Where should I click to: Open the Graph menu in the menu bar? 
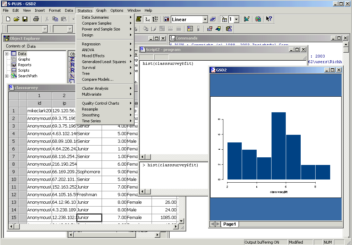(x=101, y=10)
